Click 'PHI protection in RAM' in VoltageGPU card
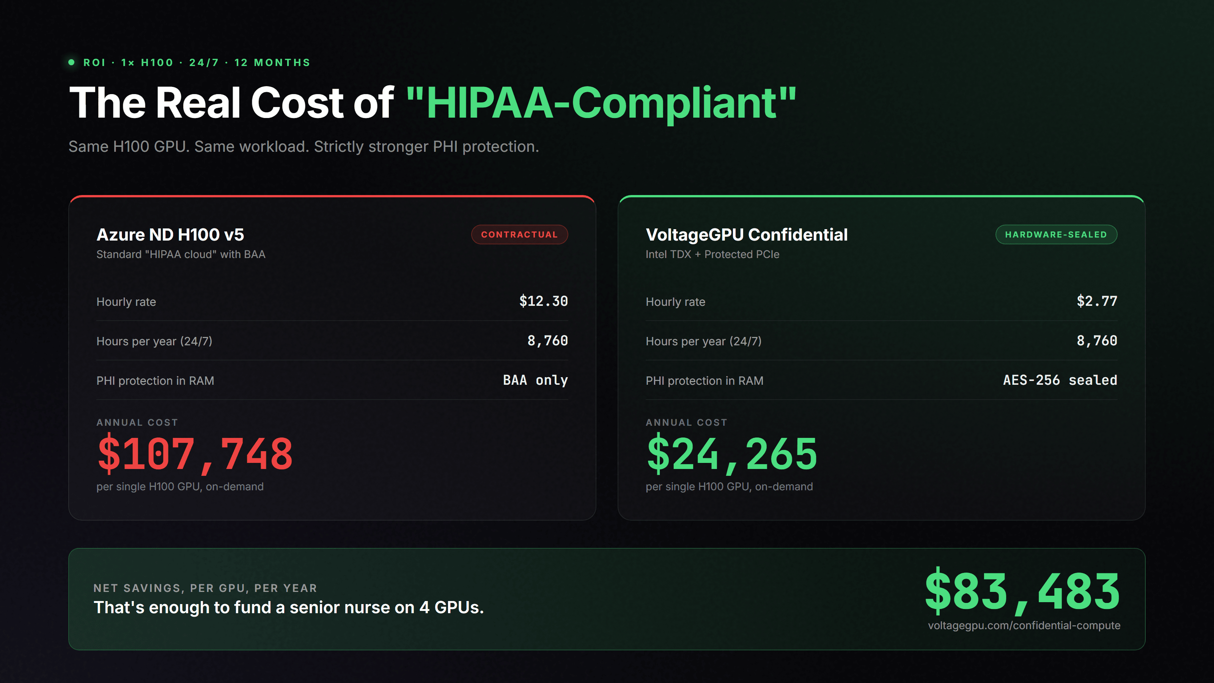 pyautogui.click(x=704, y=381)
